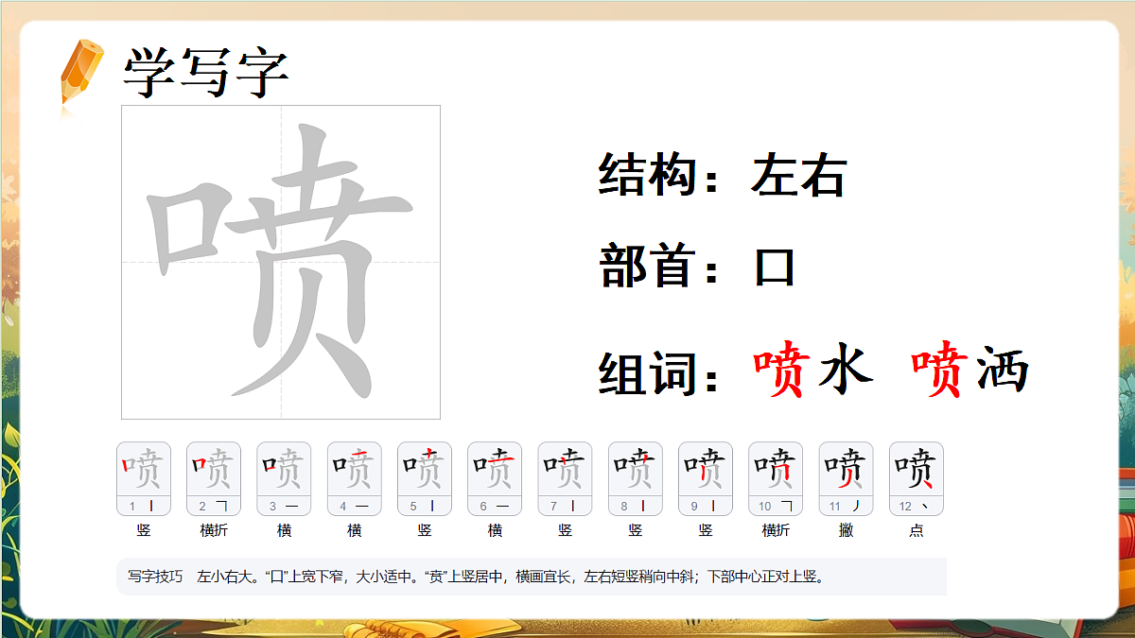Screen dimensions: 1135x638
Task: Select stroke 12 点 thumbnail
Action: click(917, 478)
